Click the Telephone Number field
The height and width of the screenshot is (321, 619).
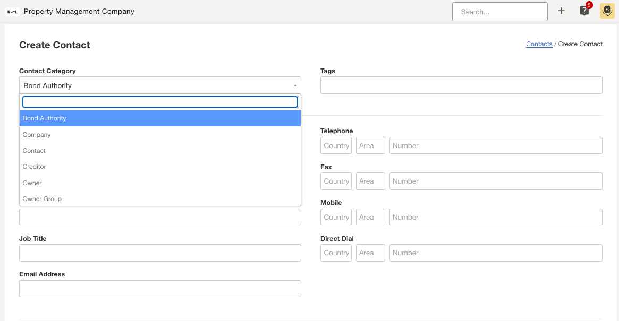pos(495,145)
